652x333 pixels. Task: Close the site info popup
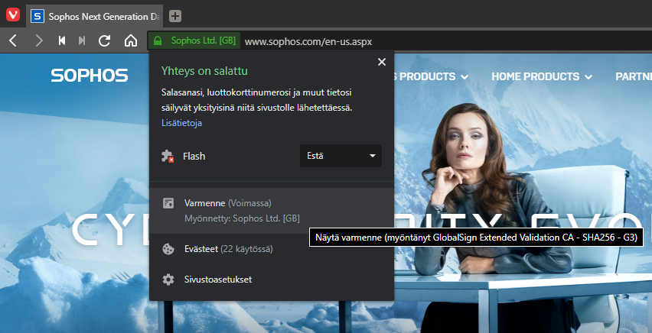(x=382, y=62)
